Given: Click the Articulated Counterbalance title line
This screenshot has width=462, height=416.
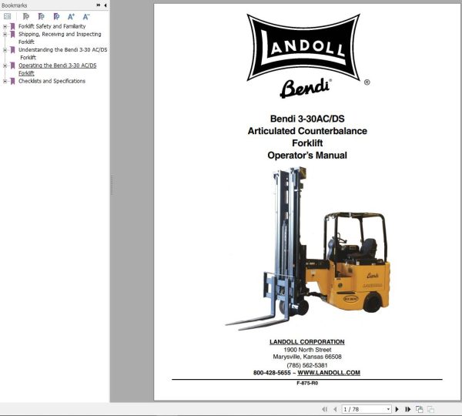Looking at the screenshot, I should coord(307,131).
